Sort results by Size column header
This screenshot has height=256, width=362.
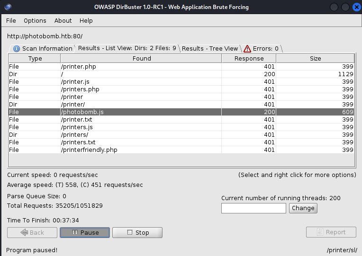(x=315, y=59)
